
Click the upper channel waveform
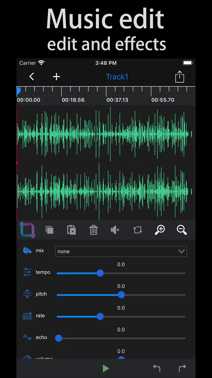[105, 134]
